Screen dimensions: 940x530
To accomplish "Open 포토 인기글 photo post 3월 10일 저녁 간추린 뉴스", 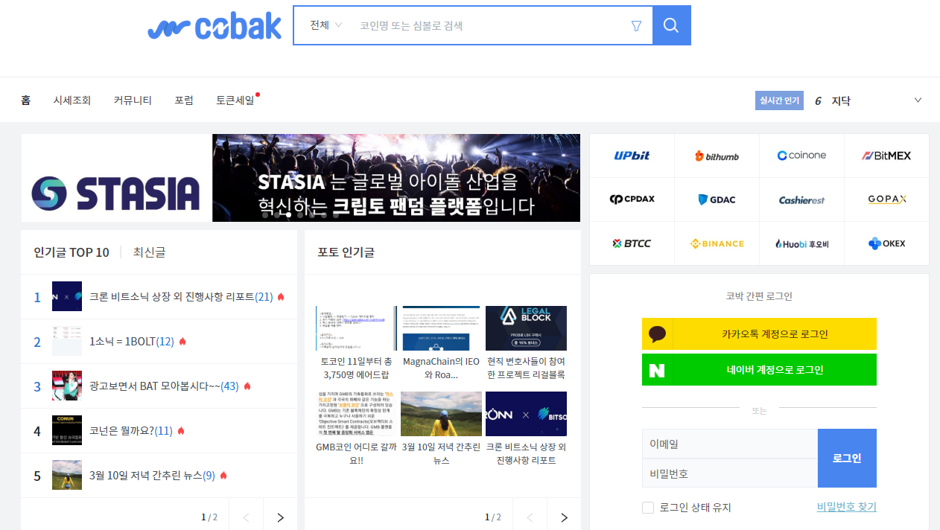I will pos(442,430).
